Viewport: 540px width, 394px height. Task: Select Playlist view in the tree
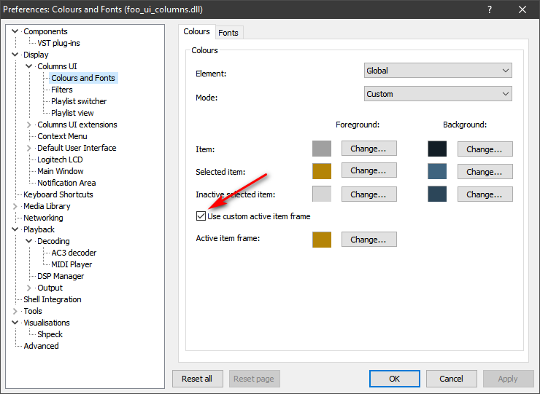pyautogui.click(x=72, y=113)
